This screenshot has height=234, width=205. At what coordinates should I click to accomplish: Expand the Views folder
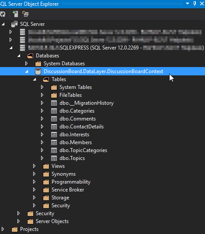pyautogui.click(x=34, y=166)
